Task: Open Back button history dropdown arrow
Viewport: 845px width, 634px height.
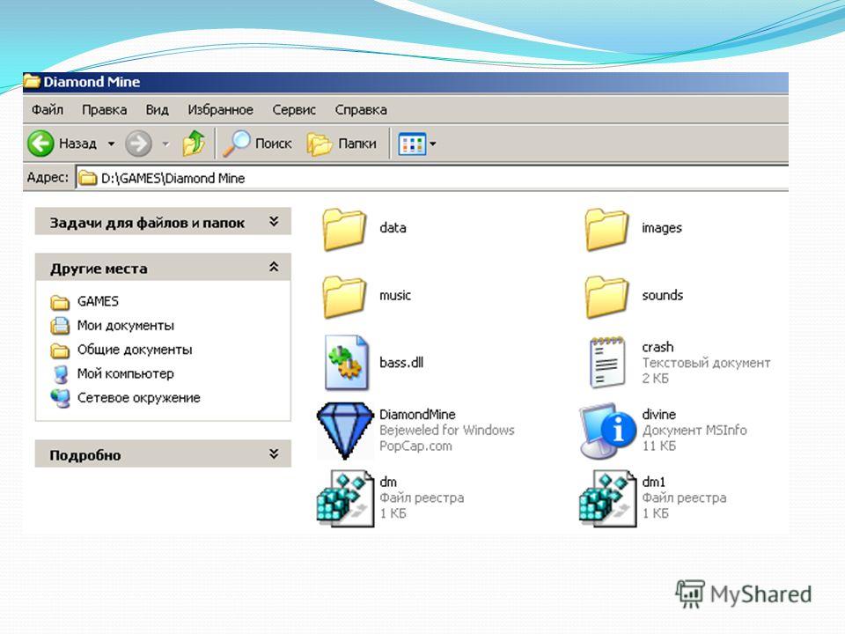Action: tap(111, 144)
